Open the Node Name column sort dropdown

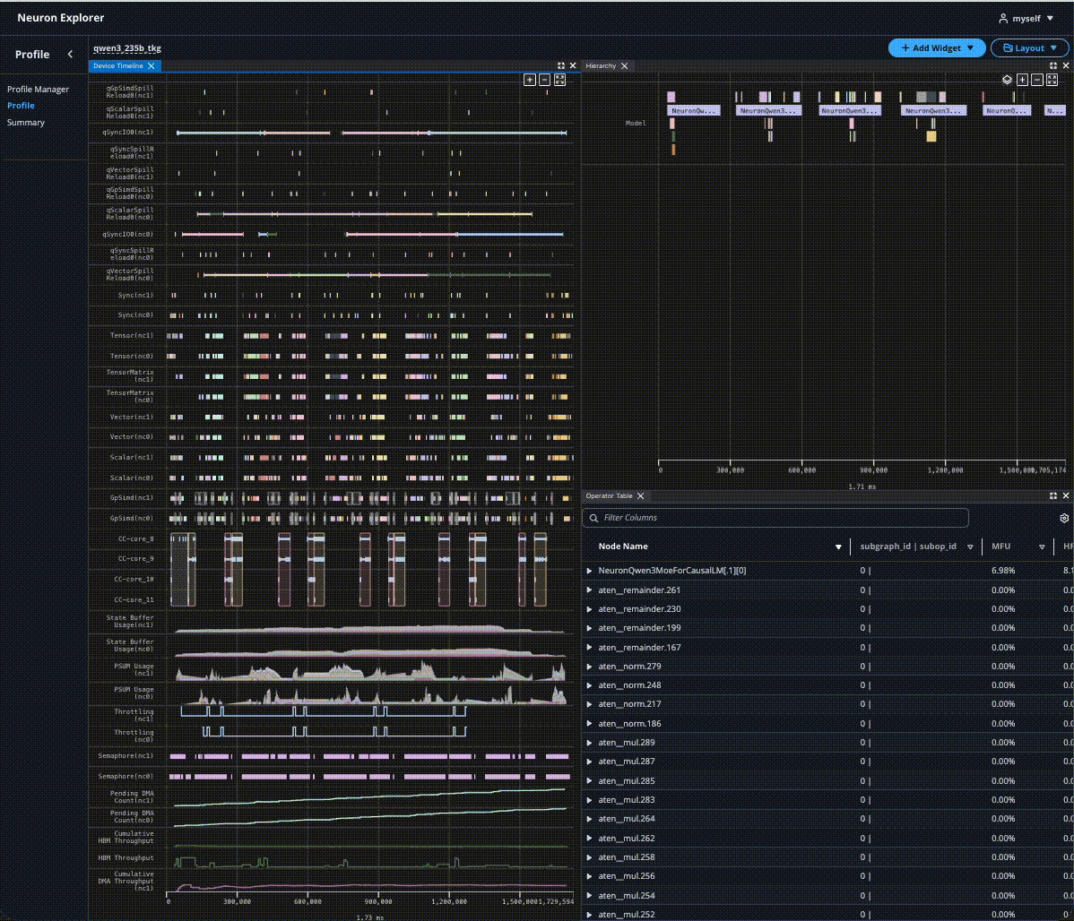(x=838, y=547)
